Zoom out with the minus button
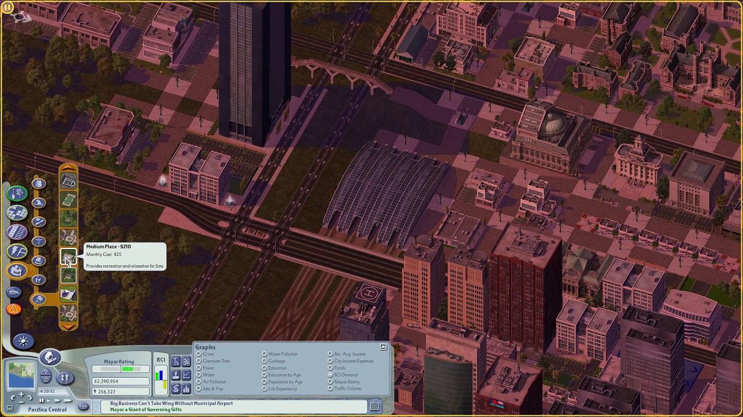The image size is (743, 417). (x=21, y=402)
